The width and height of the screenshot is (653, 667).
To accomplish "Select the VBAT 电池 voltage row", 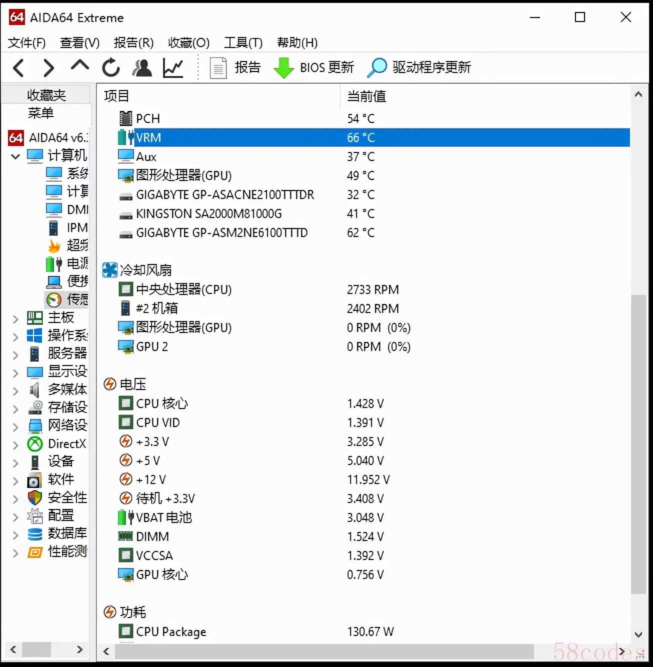I will [x=373, y=517].
